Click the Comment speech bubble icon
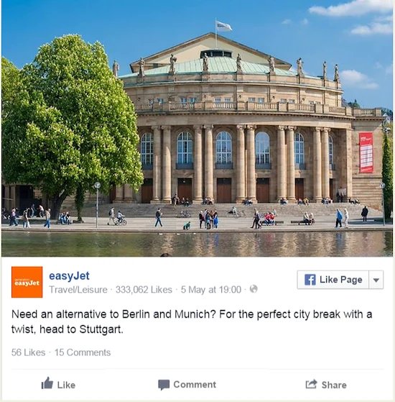This screenshot has width=395, height=402. (x=164, y=385)
